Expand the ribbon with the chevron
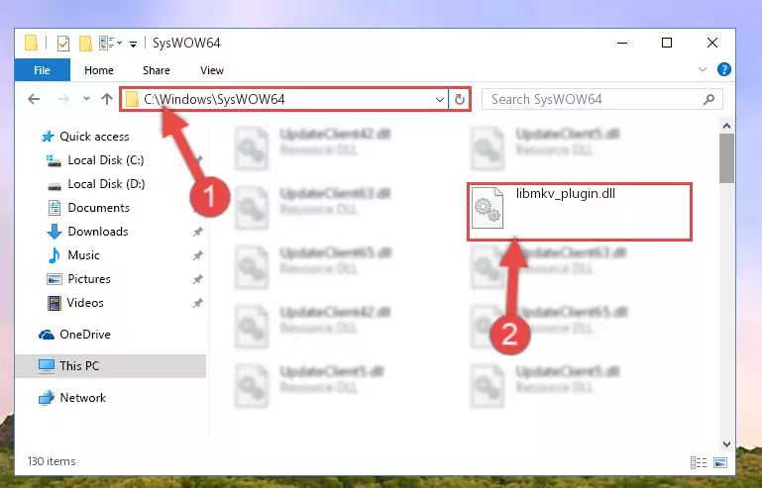 point(703,70)
